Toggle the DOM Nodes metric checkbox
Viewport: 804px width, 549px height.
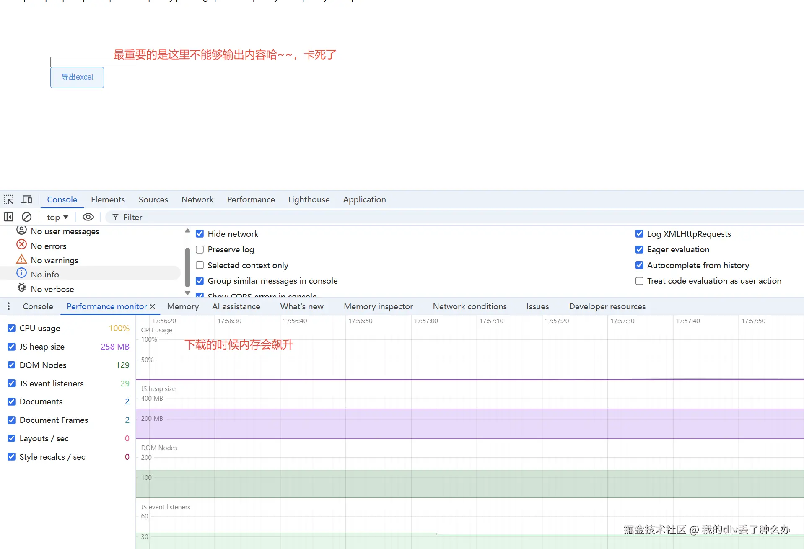[12, 365]
